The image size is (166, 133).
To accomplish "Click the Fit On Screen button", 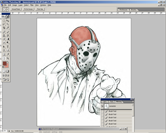I will click(x=28, y=9).
